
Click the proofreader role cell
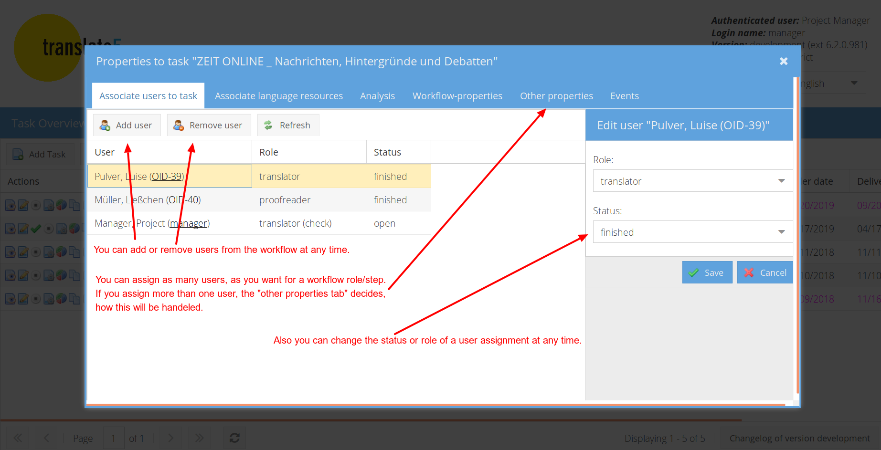pos(309,199)
